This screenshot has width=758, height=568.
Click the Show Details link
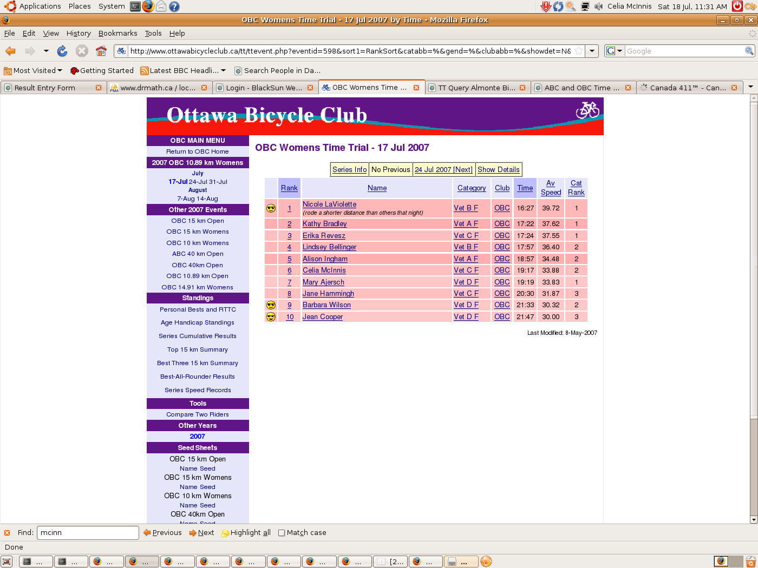tap(498, 169)
